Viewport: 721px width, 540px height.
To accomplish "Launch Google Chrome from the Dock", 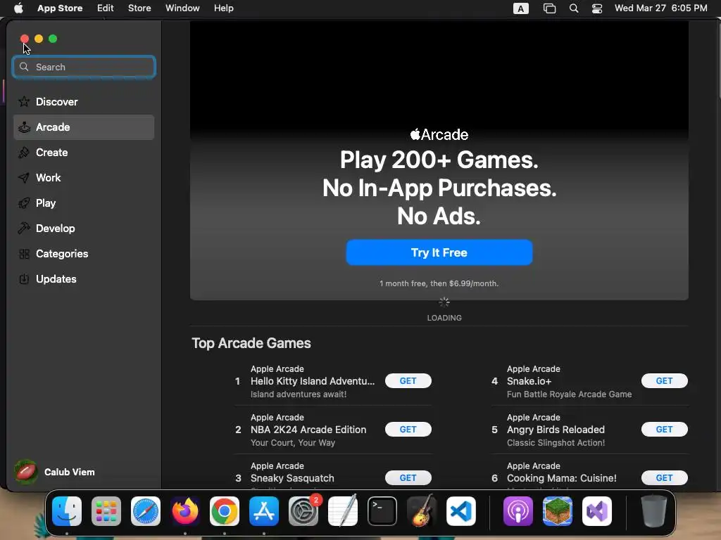I will [225, 511].
